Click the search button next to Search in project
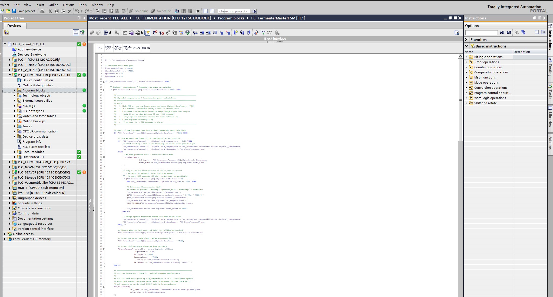 [x=254, y=11]
